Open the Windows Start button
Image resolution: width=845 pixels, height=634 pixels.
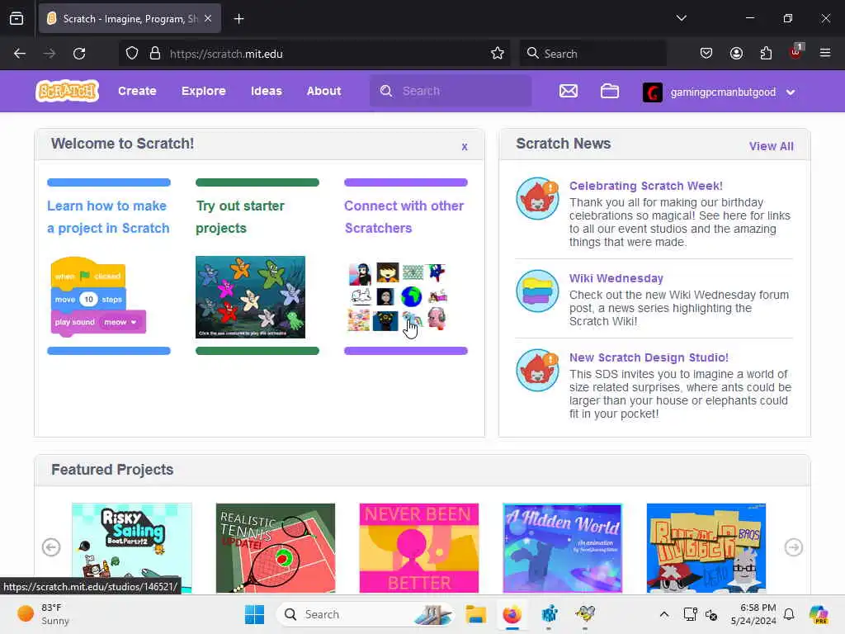pos(254,614)
